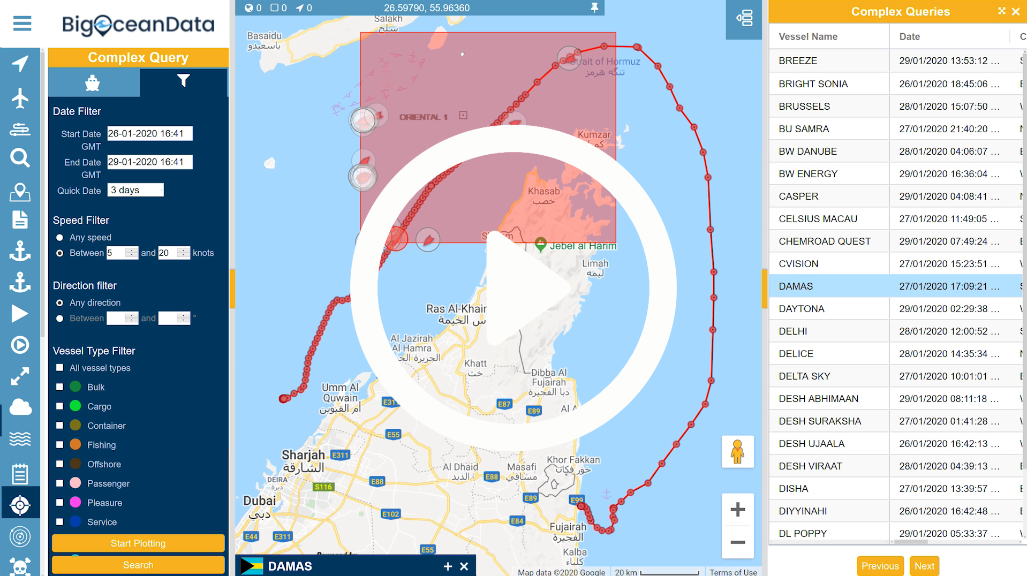Select the crosshair complex query icon
Image resolution: width=1027 pixels, height=576 pixels.
coord(20,505)
